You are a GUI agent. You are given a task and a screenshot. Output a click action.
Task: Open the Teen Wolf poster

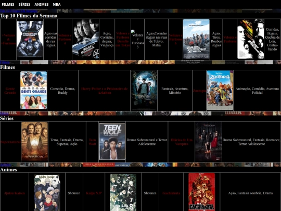tap(112, 142)
